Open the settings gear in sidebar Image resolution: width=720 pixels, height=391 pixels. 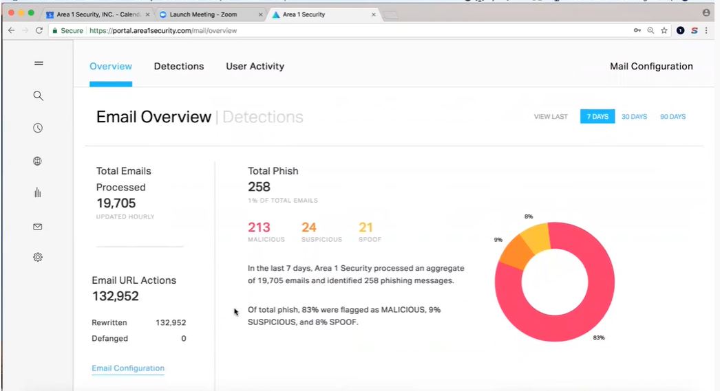click(x=38, y=257)
